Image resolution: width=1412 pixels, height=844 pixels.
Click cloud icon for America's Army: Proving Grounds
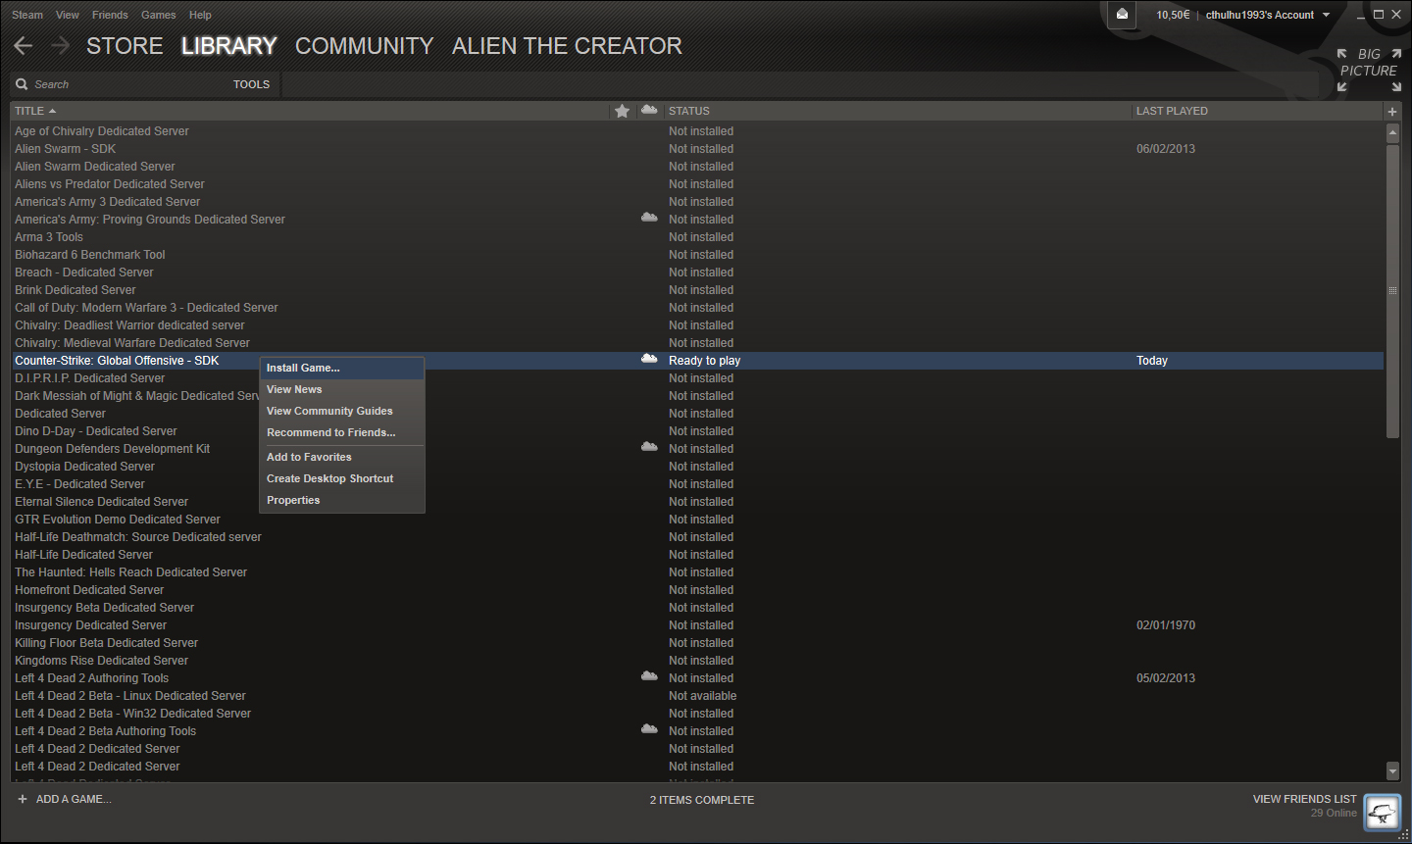(649, 218)
